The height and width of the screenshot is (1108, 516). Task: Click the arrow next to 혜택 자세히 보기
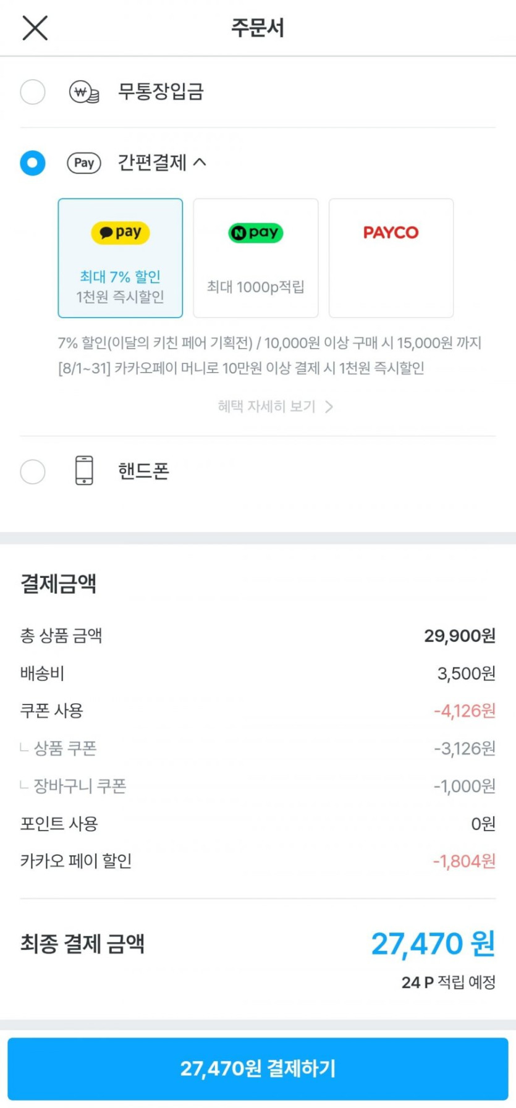pos(329,407)
